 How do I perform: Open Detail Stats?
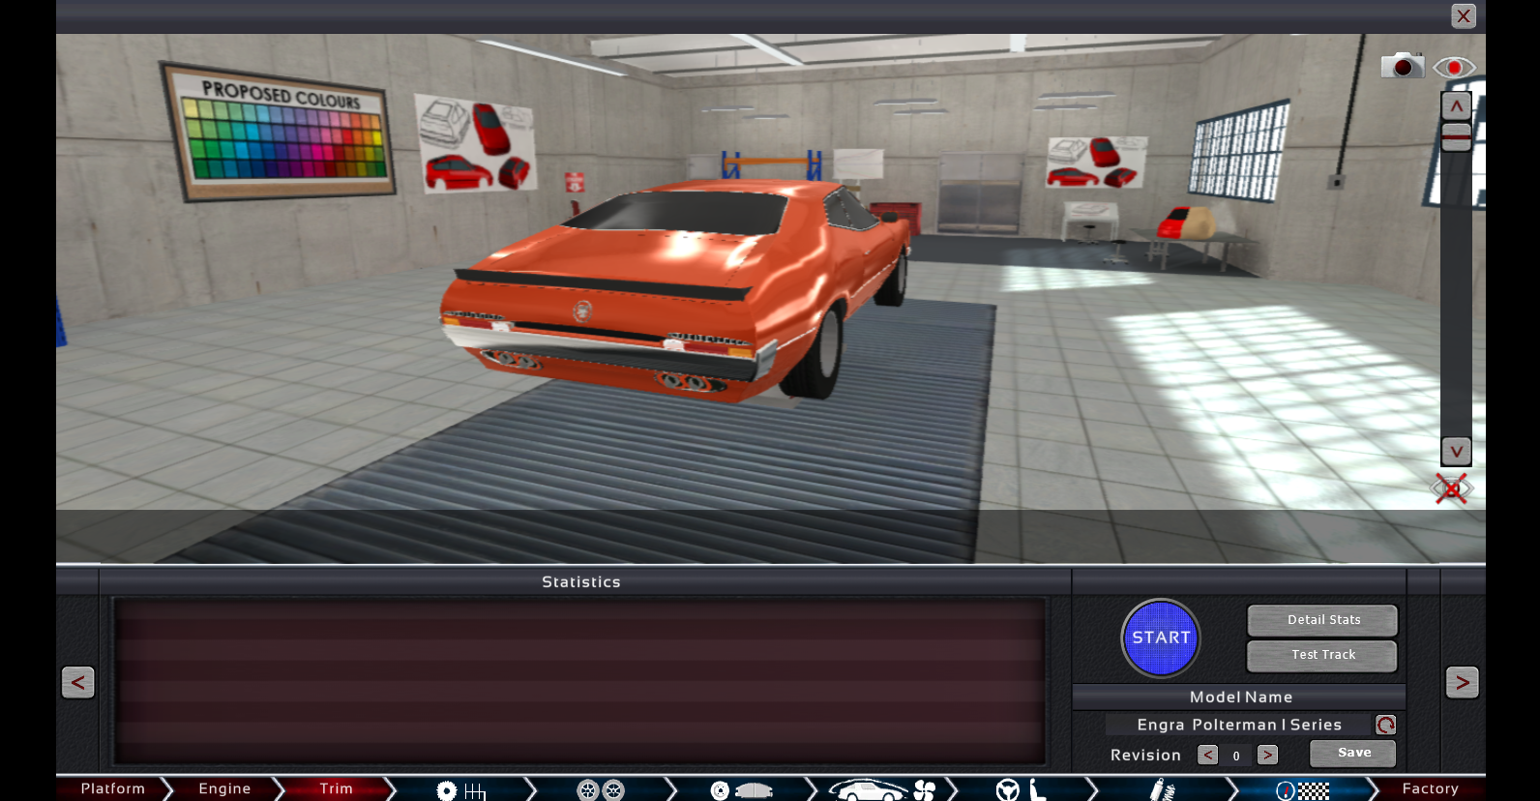coord(1322,620)
